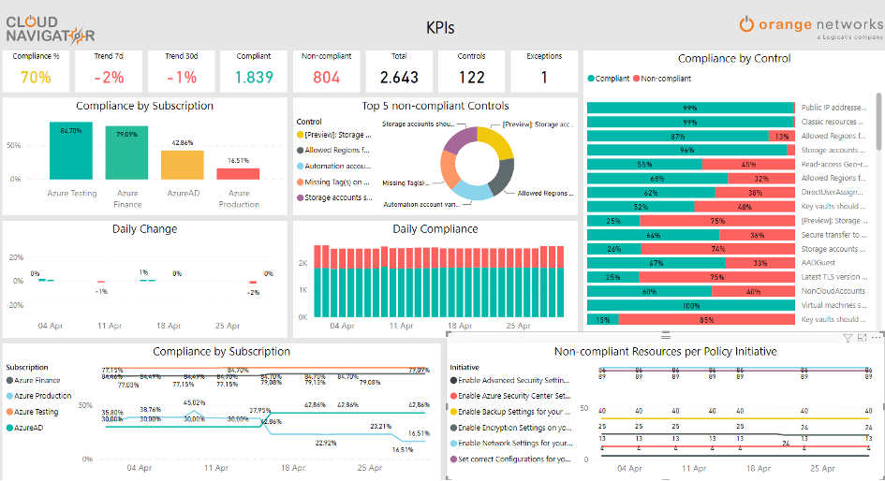
Task: Click the KPIs page heading
Action: tap(440, 28)
